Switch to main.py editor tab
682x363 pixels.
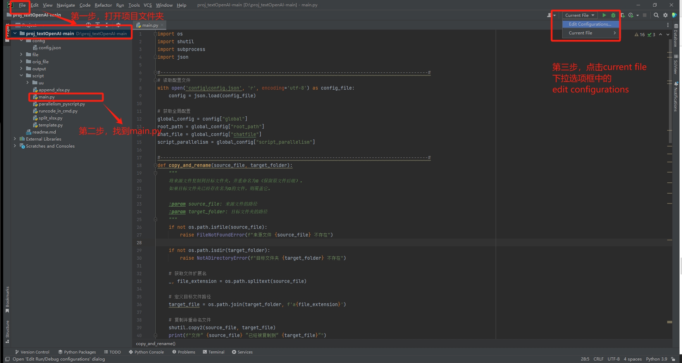pyautogui.click(x=150, y=25)
